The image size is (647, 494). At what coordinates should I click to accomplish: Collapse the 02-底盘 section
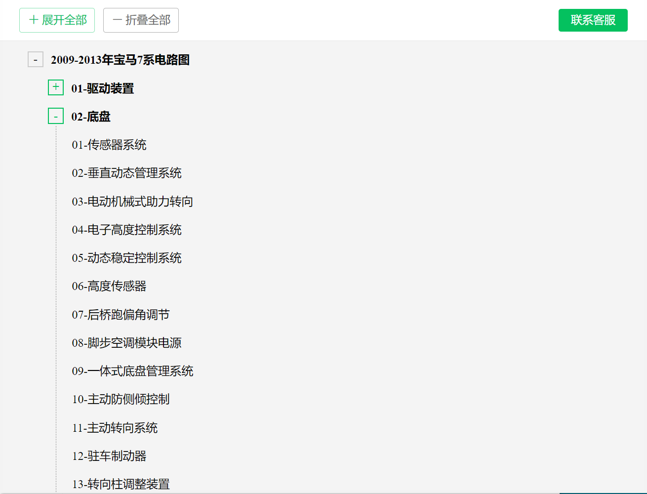click(56, 117)
